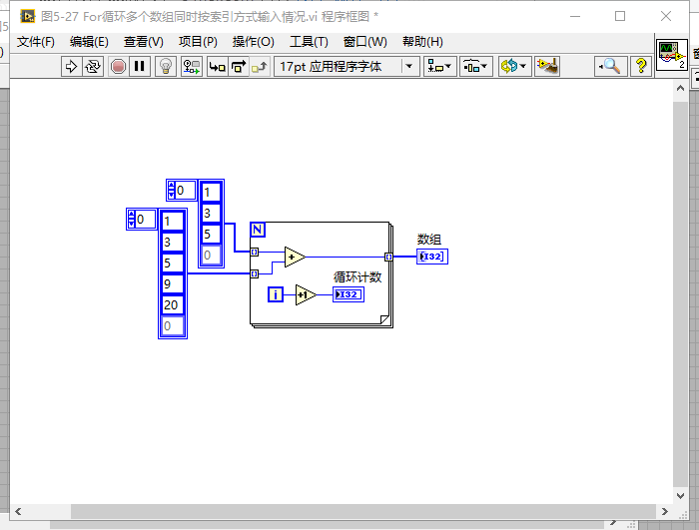
Task: Toggle Retain Wire Values button
Action: 192,67
